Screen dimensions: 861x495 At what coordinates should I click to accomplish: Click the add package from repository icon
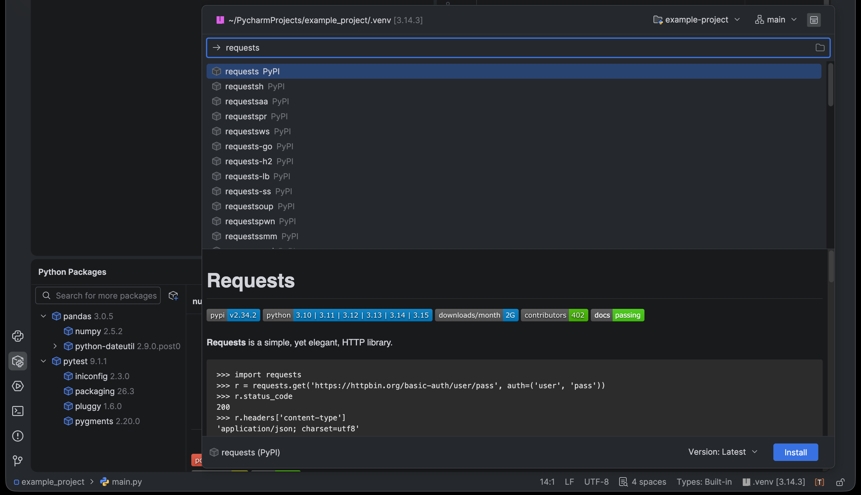click(x=174, y=295)
